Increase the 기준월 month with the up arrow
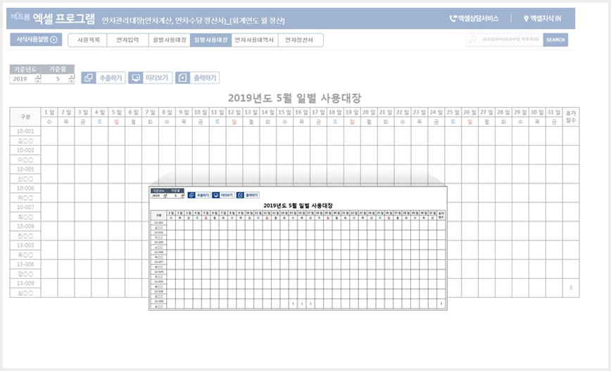 (70, 77)
